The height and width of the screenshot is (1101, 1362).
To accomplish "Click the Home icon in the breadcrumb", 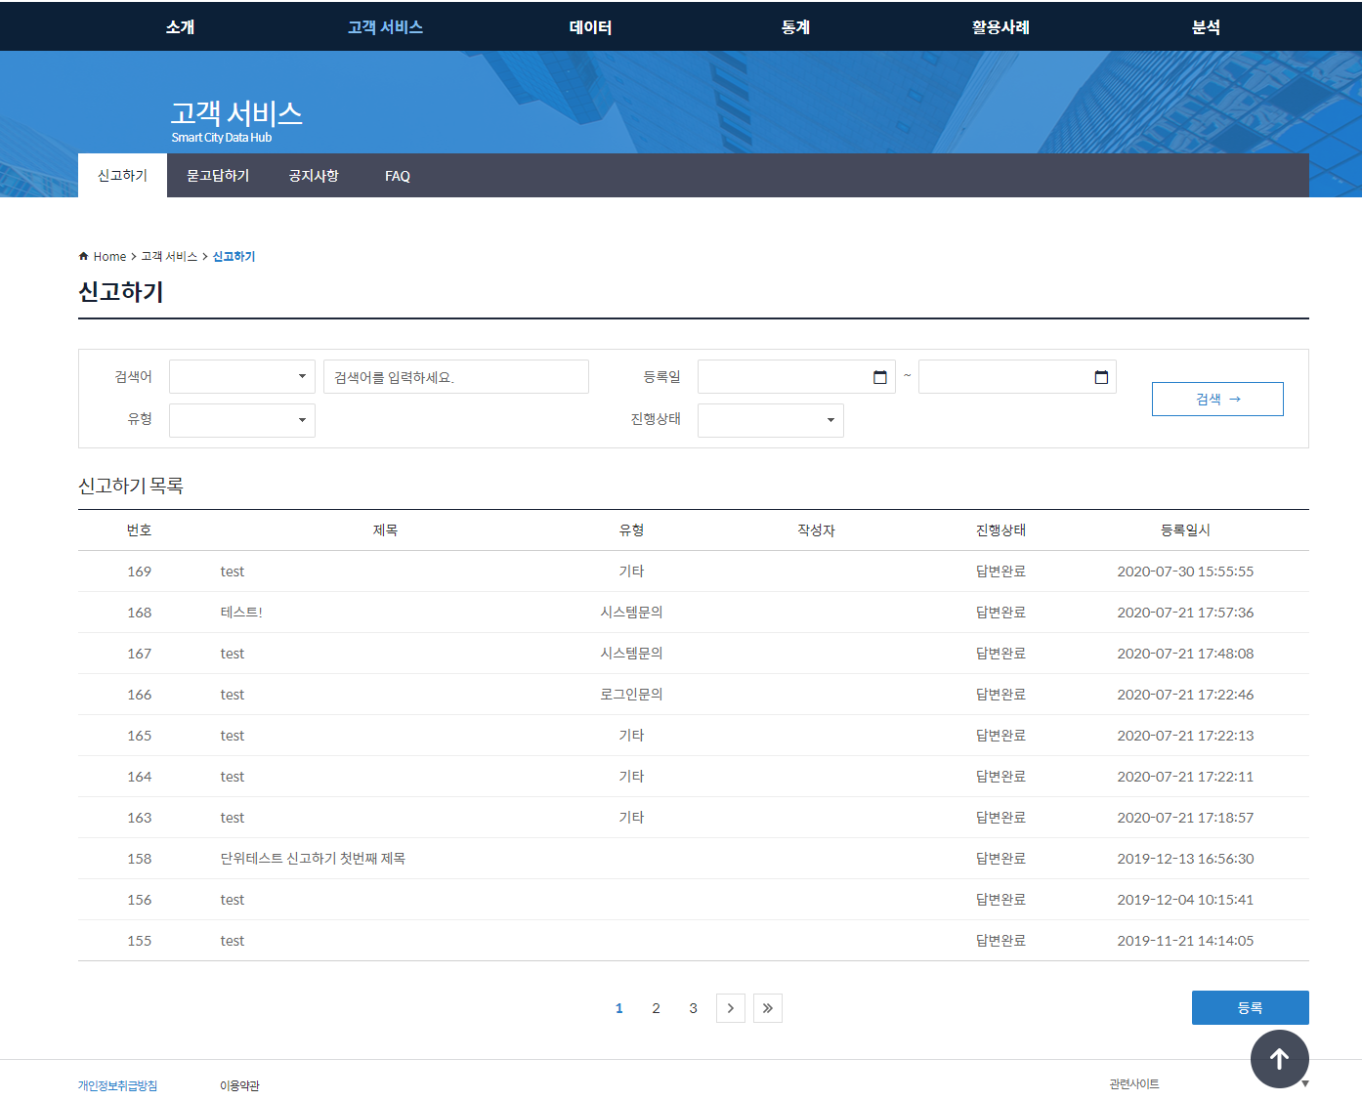I will point(84,256).
